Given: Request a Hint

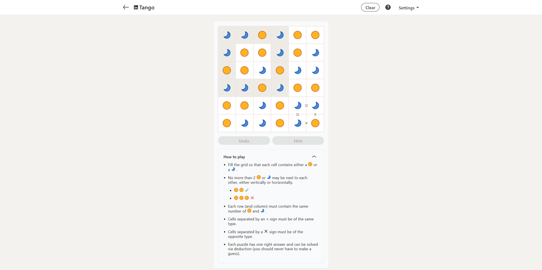Looking at the screenshot, I should click(x=298, y=141).
